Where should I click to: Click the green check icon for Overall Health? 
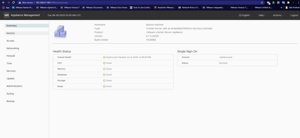point(104,57)
